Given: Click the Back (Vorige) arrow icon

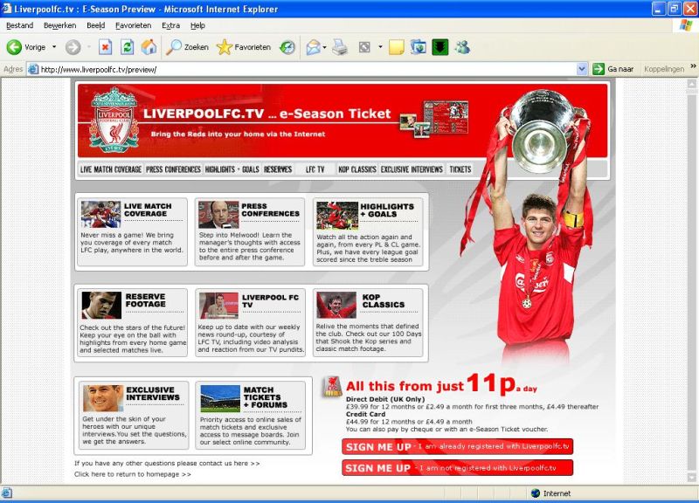Looking at the screenshot, I should click(x=14, y=47).
